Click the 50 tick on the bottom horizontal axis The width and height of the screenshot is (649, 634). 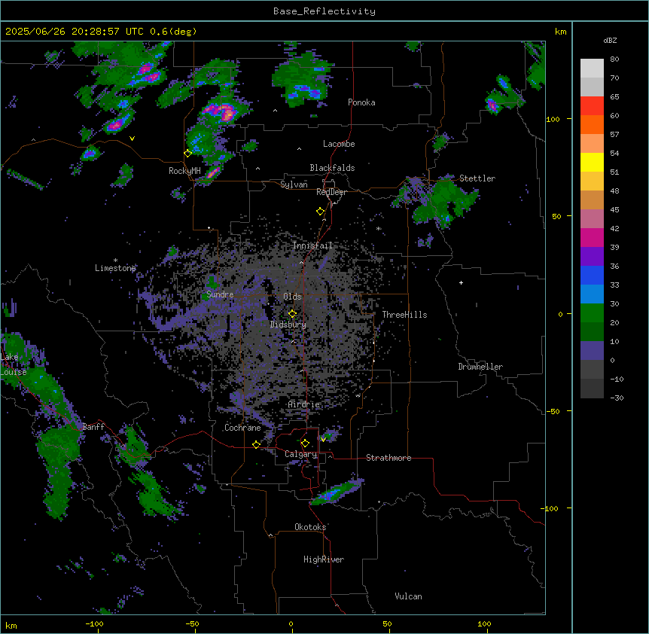pos(387,623)
